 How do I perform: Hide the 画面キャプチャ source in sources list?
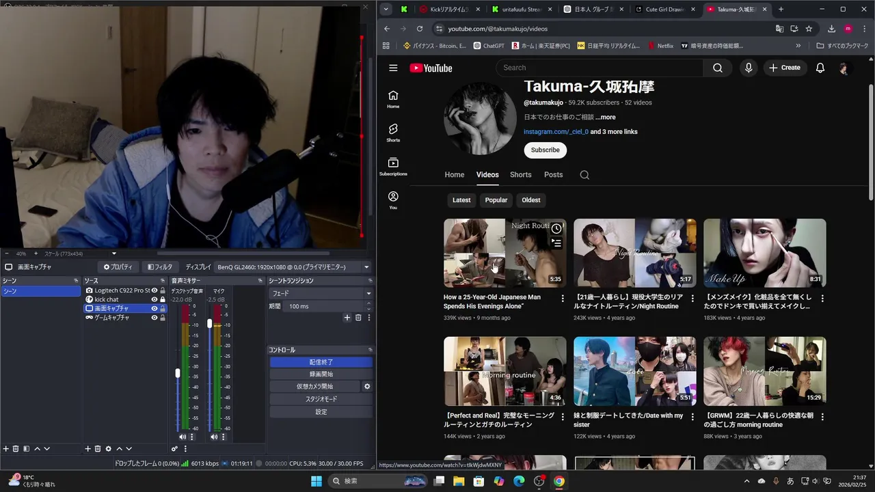[x=154, y=308]
